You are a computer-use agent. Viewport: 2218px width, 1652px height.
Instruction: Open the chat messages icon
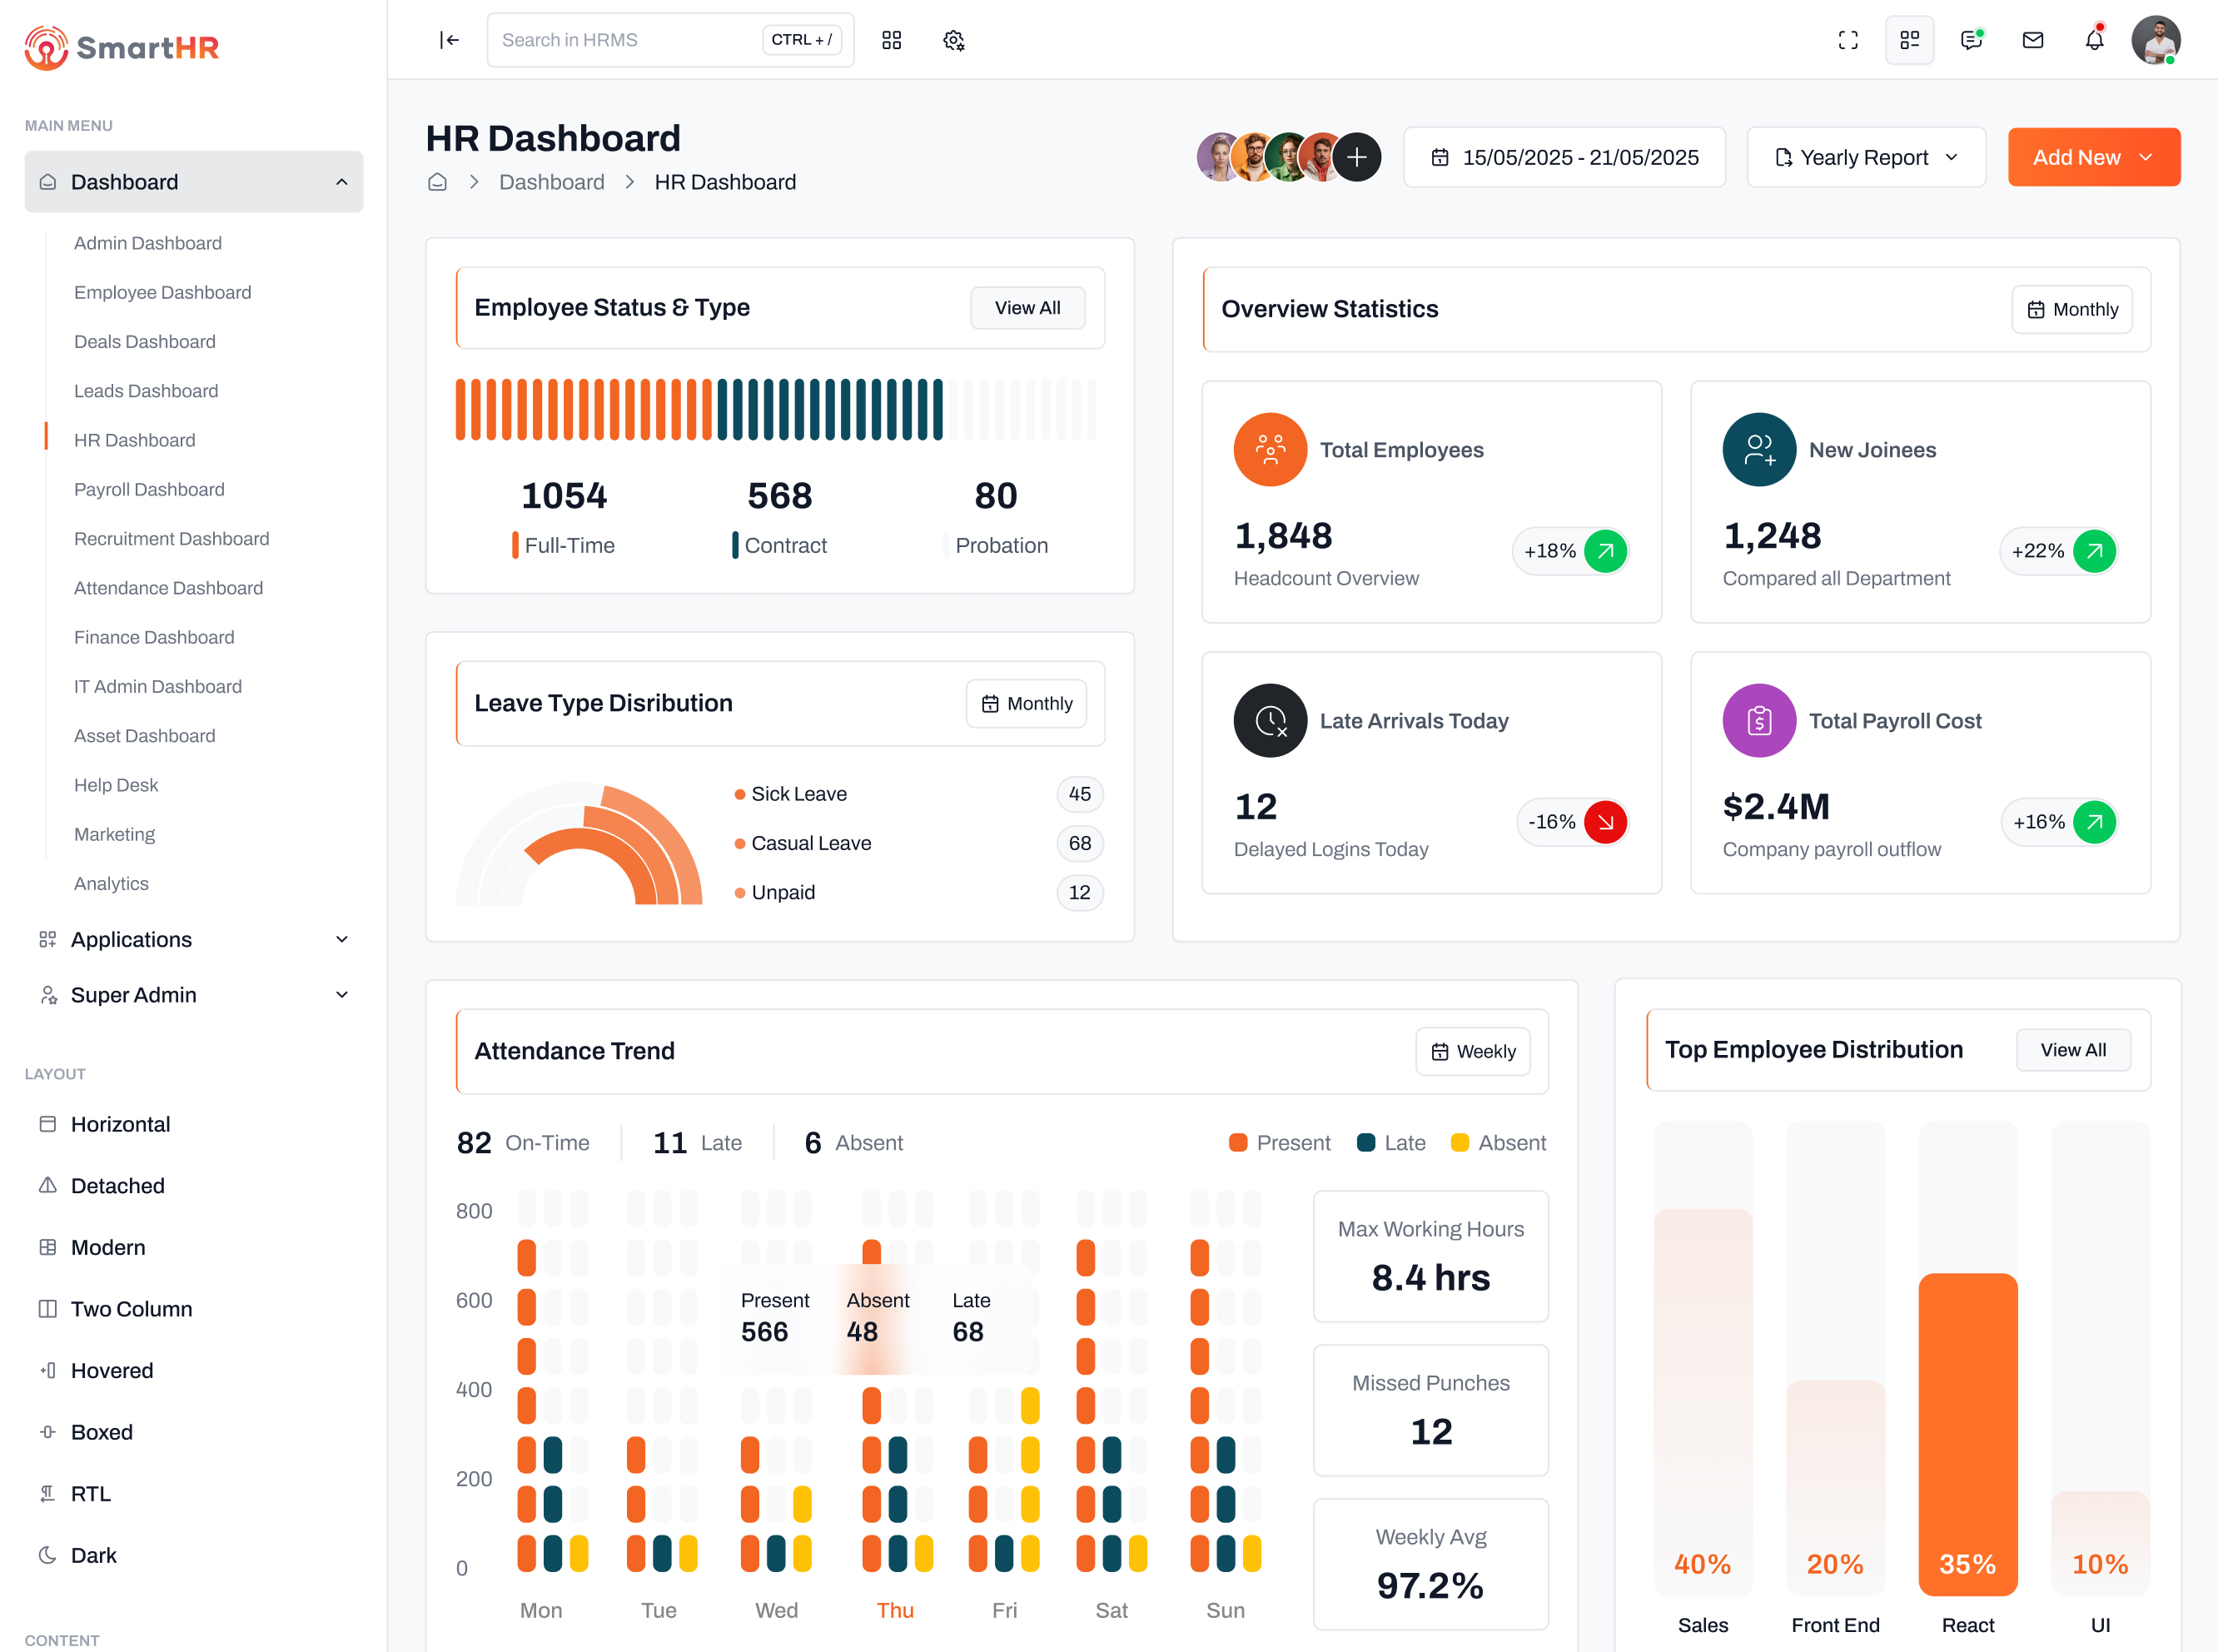click(x=1971, y=40)
